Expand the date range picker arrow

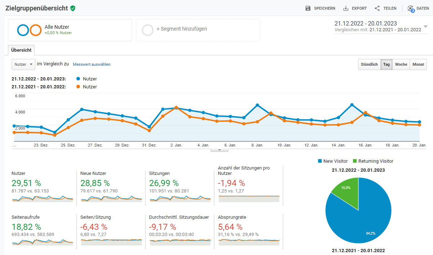[x=426, y=27]
